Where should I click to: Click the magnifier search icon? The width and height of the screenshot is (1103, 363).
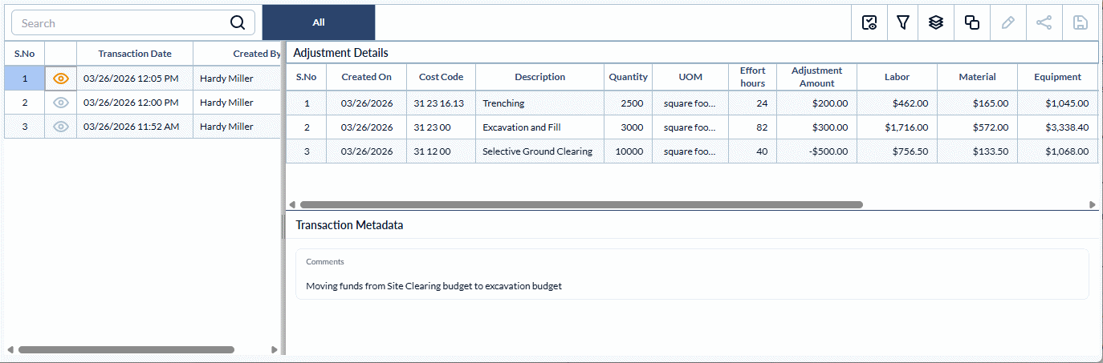[238, 22]
